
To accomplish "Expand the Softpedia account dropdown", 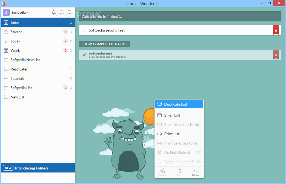I will pos(19,13).
